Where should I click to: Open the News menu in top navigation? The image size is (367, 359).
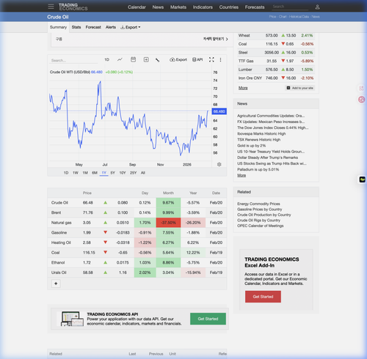click(x=158, y=7)
